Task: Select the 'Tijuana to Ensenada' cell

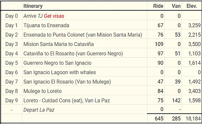Action: tap(46, 25)
